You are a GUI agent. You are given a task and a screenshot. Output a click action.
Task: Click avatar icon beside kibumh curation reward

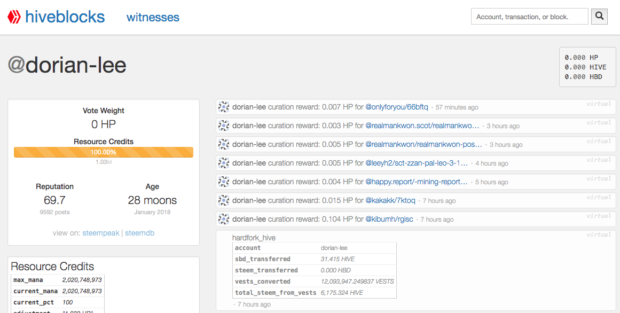coord(224,220)
